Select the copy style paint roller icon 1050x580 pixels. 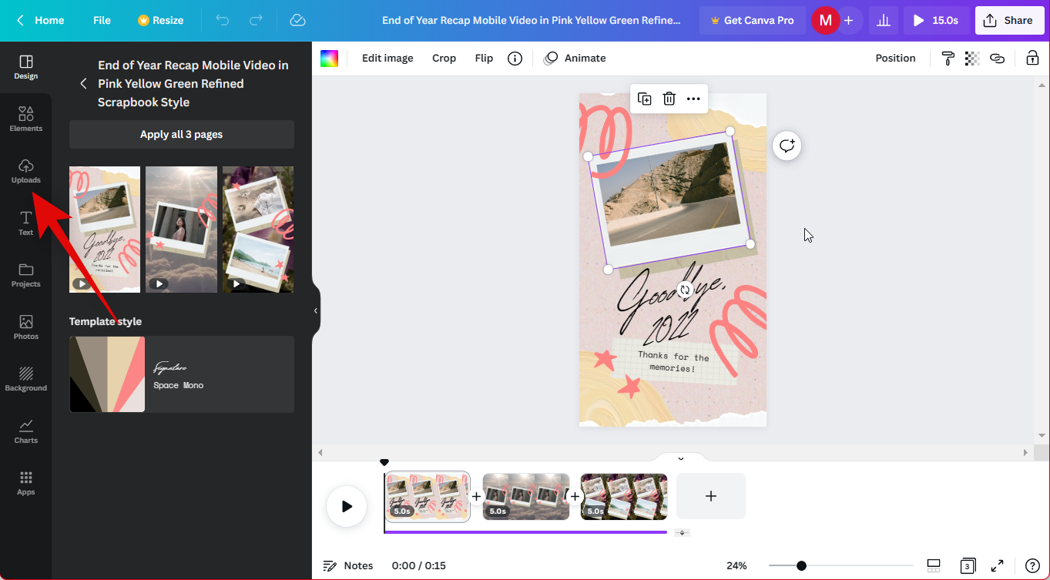click(948, 59)
